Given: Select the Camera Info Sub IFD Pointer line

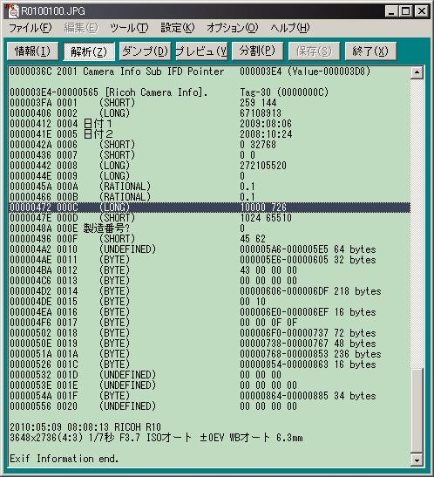Looking at the screenshot, I should tap(210, 72).
